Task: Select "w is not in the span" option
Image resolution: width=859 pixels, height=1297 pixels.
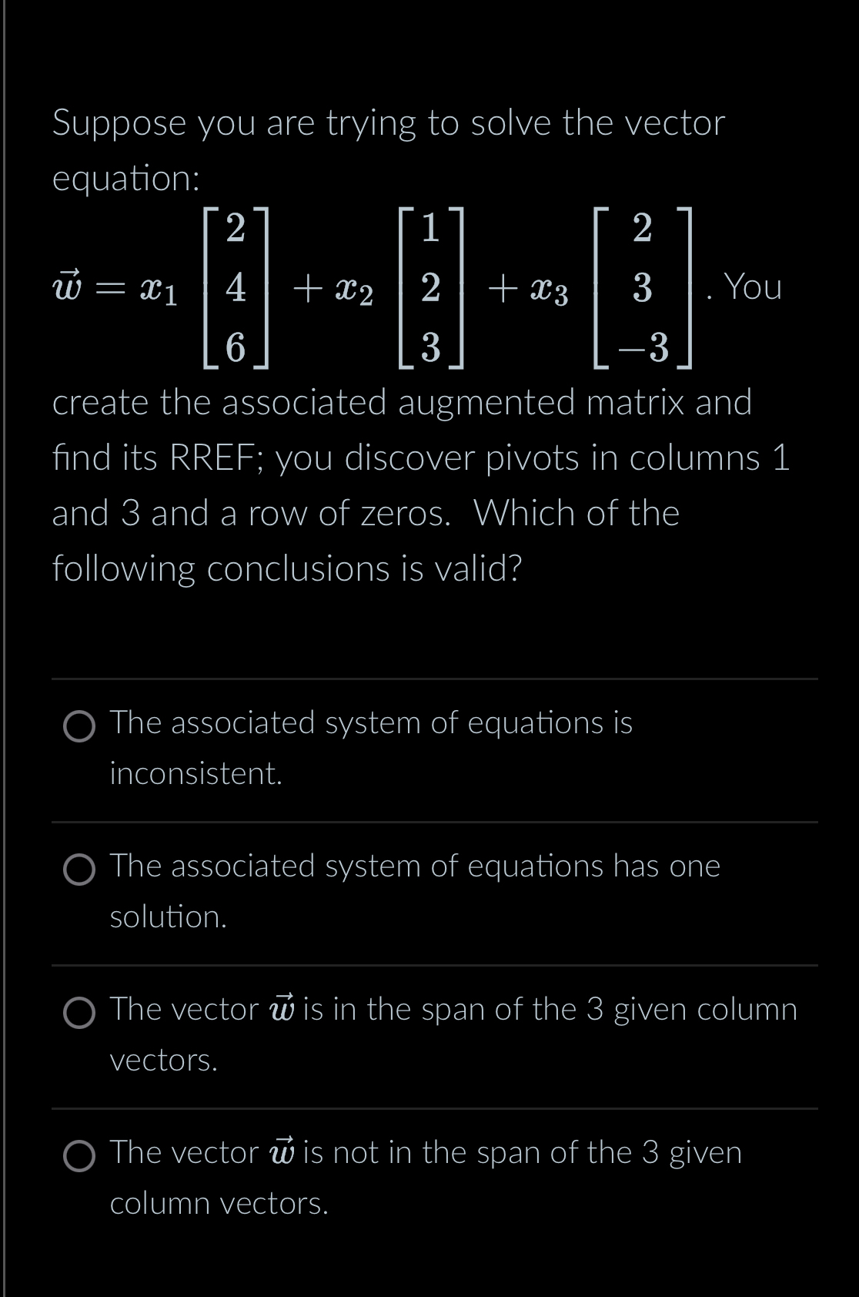Action: tap(79, 1156)
